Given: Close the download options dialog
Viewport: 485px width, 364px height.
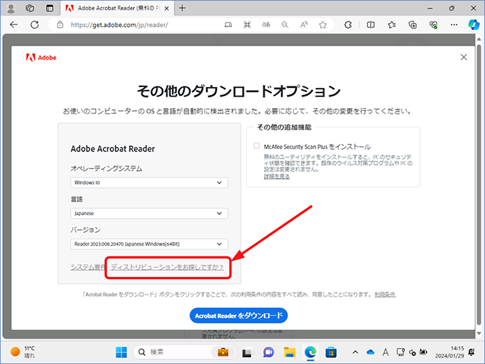Looking at the screenshot, I should click(464, 57).
